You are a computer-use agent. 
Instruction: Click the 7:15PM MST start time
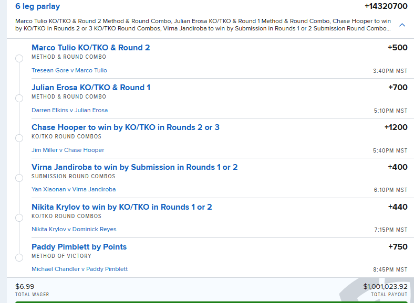(x=391, y=230)
